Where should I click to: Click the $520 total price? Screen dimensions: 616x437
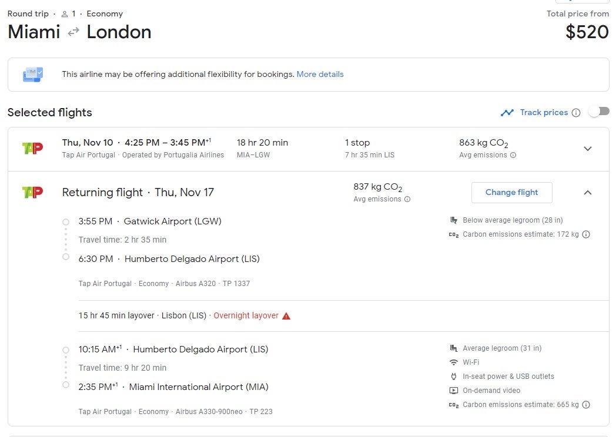pos(587,32)
